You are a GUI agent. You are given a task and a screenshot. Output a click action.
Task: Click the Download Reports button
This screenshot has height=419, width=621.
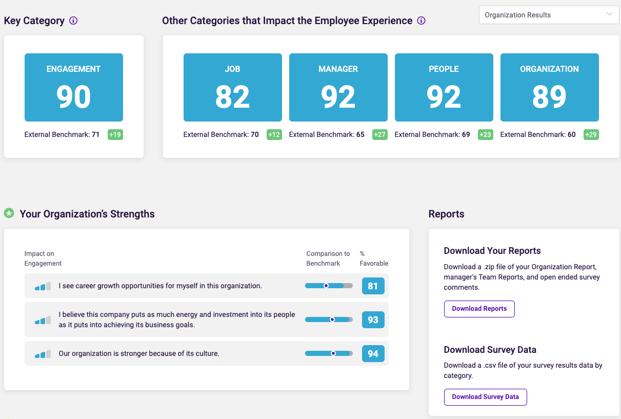(479, 309)
